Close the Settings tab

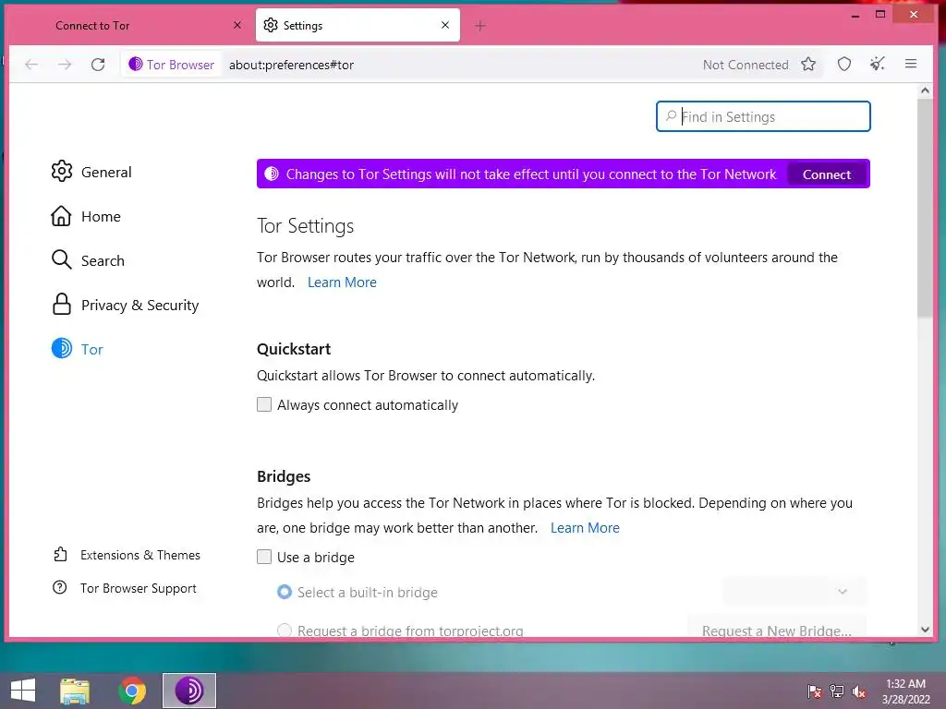click(x=445, y=25)
